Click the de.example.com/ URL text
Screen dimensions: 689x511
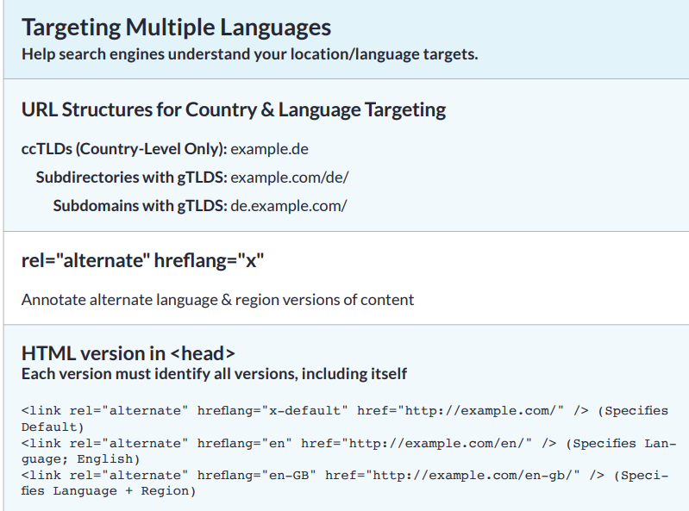click(289, 206)
